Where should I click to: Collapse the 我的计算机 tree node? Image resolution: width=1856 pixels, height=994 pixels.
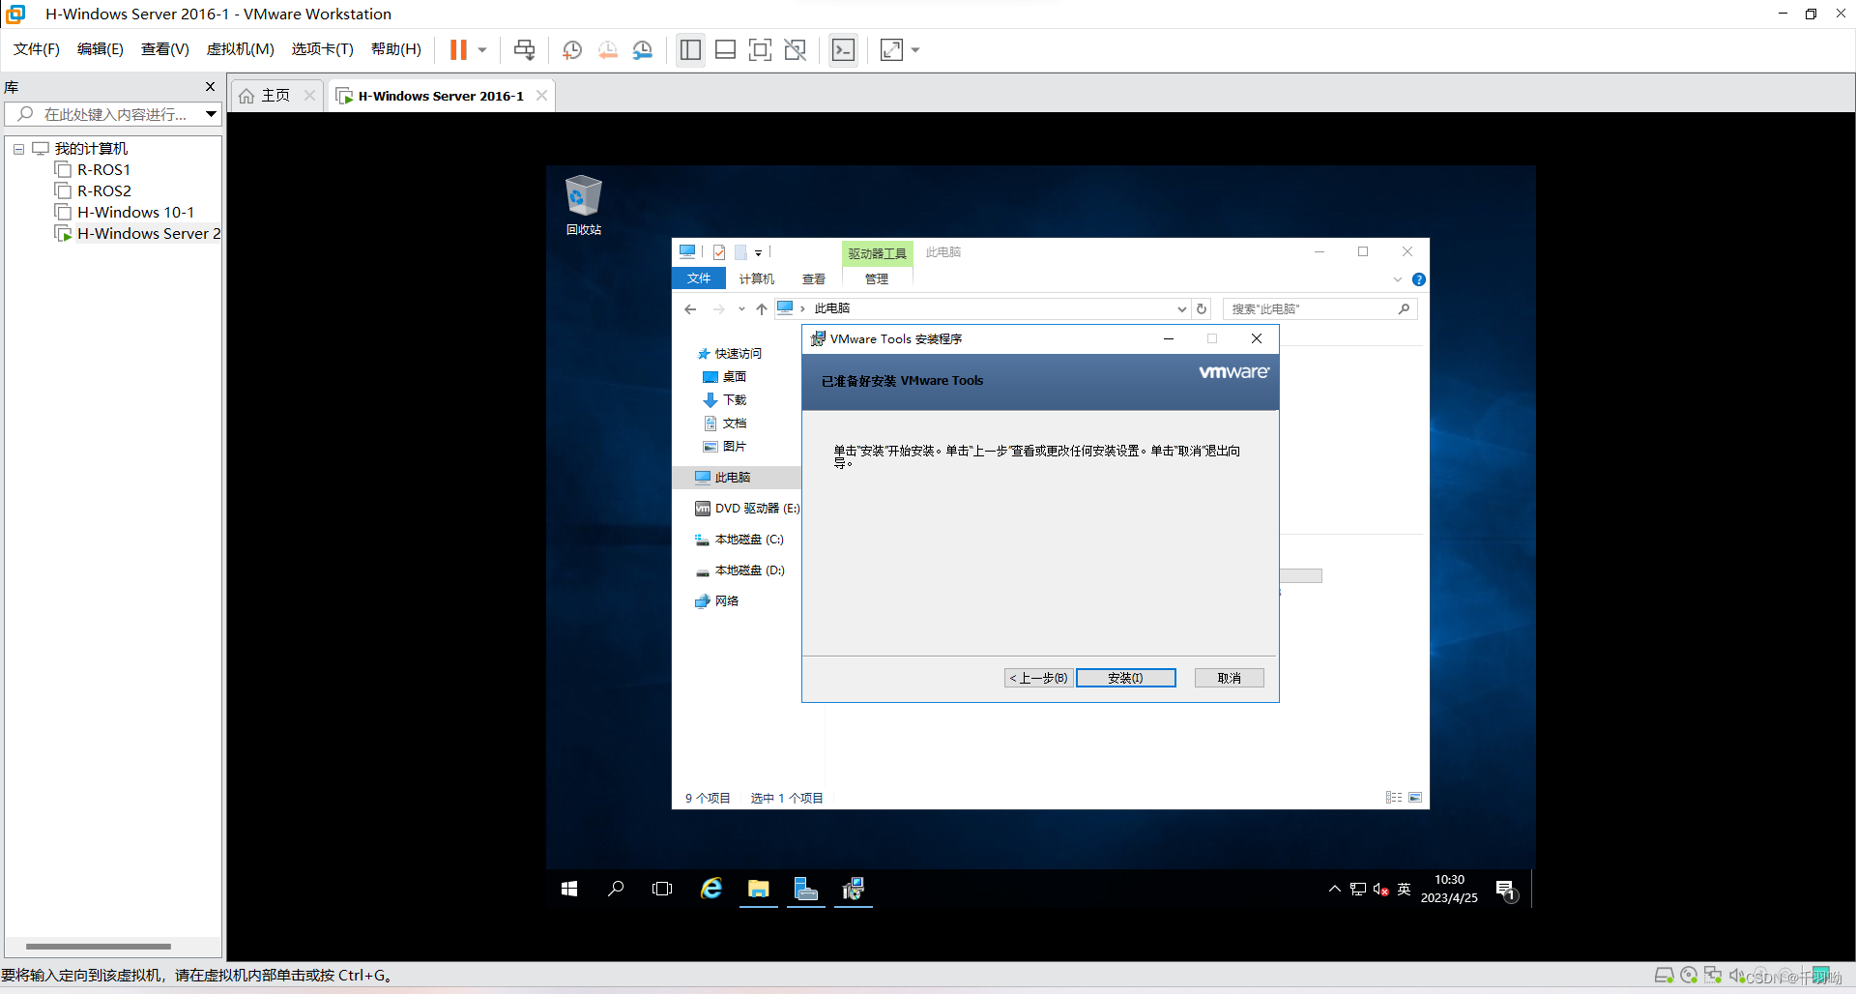[x=18, y=149]
